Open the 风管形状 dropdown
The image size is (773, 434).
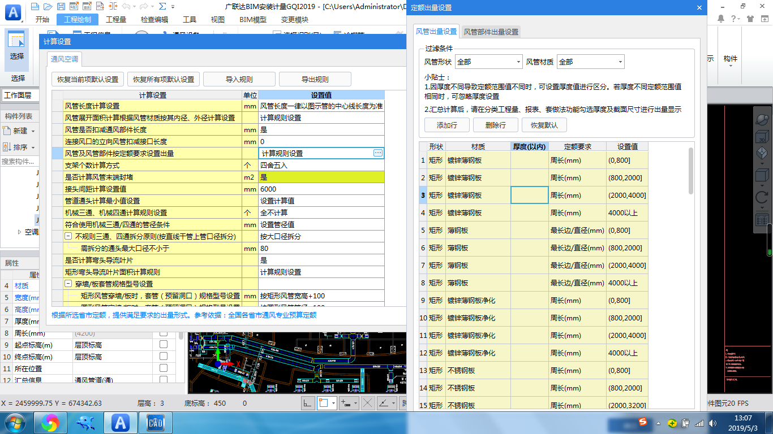click(x=488, y=62)
